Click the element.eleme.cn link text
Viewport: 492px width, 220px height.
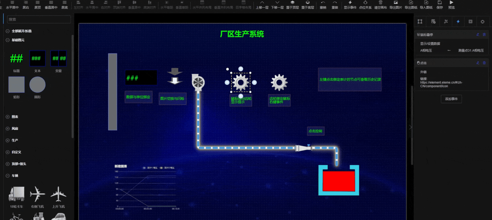pyautogui.click(x=441, y=84)
